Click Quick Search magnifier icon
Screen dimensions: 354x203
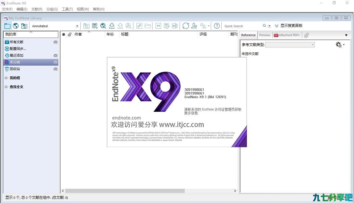click(264, 26)
